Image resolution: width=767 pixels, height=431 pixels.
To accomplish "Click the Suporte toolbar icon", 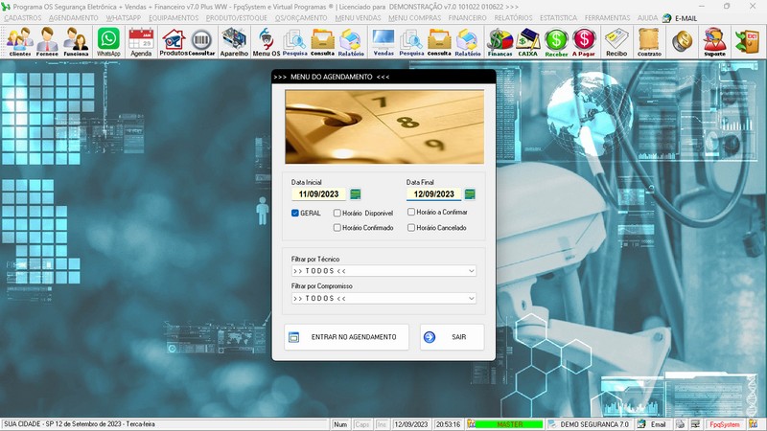I will 714,41.
